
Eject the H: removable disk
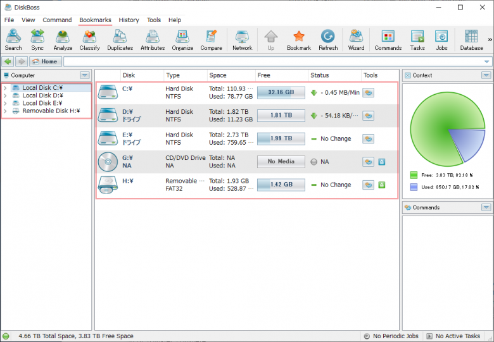point(381,185)
